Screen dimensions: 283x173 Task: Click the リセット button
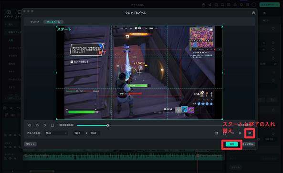30,144
